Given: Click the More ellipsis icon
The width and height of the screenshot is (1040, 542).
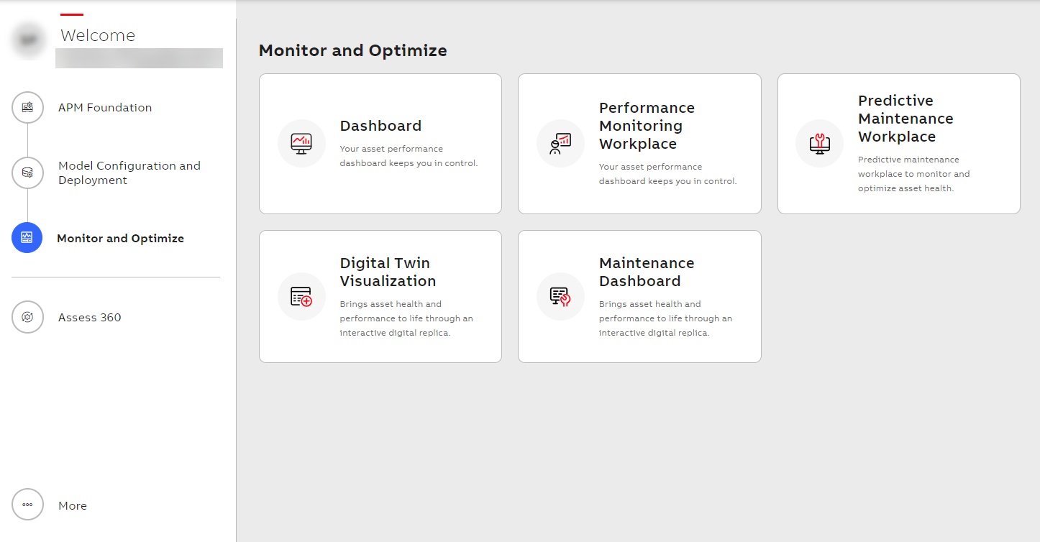Looking at the screenshot, I should pyautogui.click(x=27, y=505).
